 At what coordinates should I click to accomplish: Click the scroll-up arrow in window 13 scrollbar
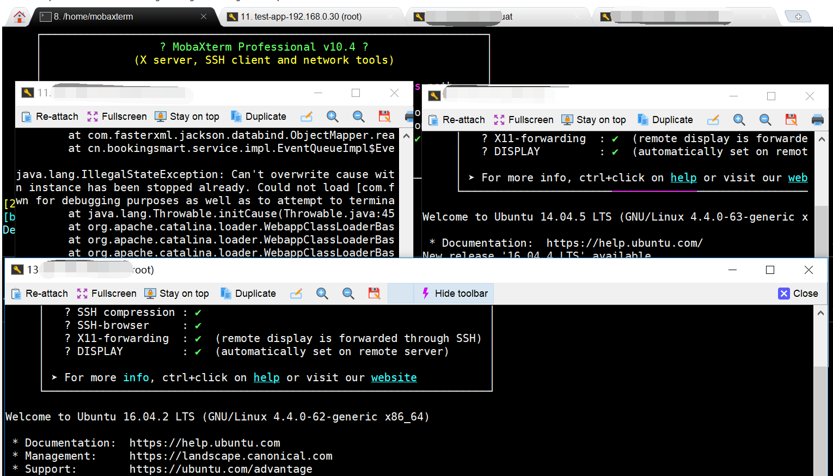point(820,313)
